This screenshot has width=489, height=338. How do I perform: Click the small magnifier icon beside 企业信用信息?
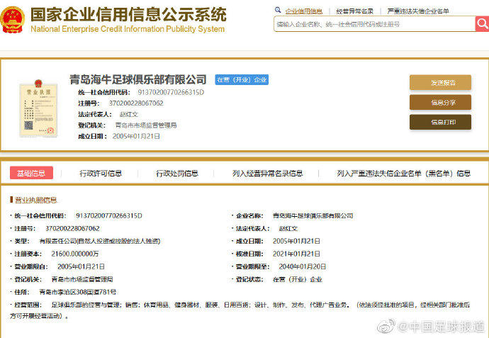[x=278, y=10]
